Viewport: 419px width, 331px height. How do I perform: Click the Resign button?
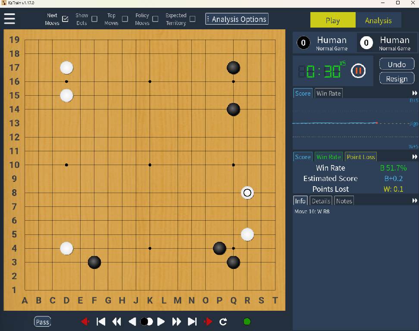point(397,79)
